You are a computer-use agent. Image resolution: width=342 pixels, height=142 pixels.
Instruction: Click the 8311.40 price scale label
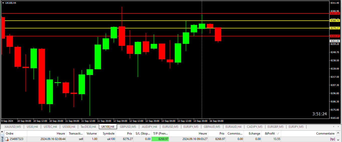pyautogui.click(x=335, y=3)
